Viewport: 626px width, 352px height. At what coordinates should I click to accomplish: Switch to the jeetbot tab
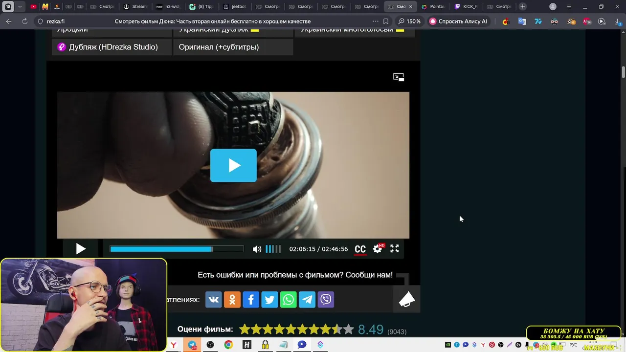coord(234,7)
